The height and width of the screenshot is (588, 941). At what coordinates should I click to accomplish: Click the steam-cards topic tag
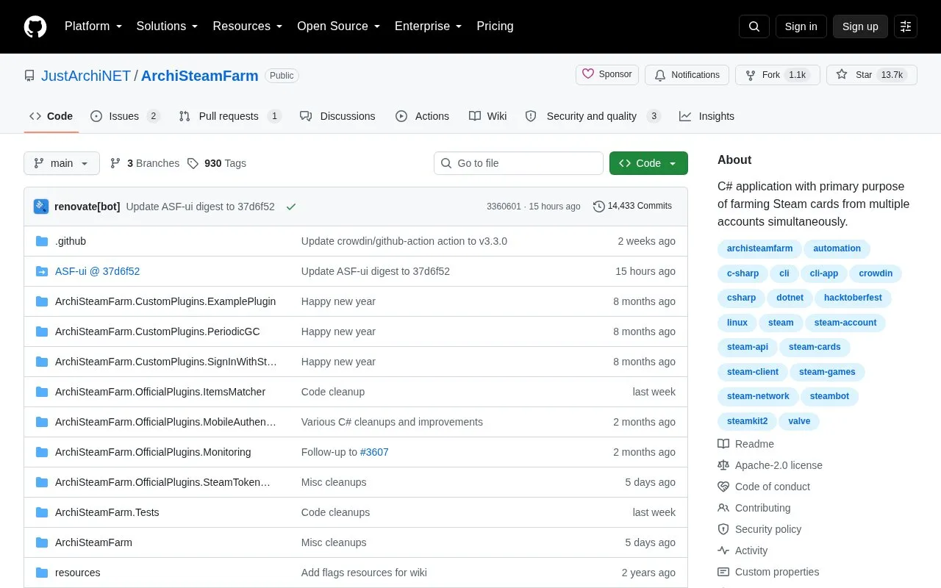[x=815, y=347]
